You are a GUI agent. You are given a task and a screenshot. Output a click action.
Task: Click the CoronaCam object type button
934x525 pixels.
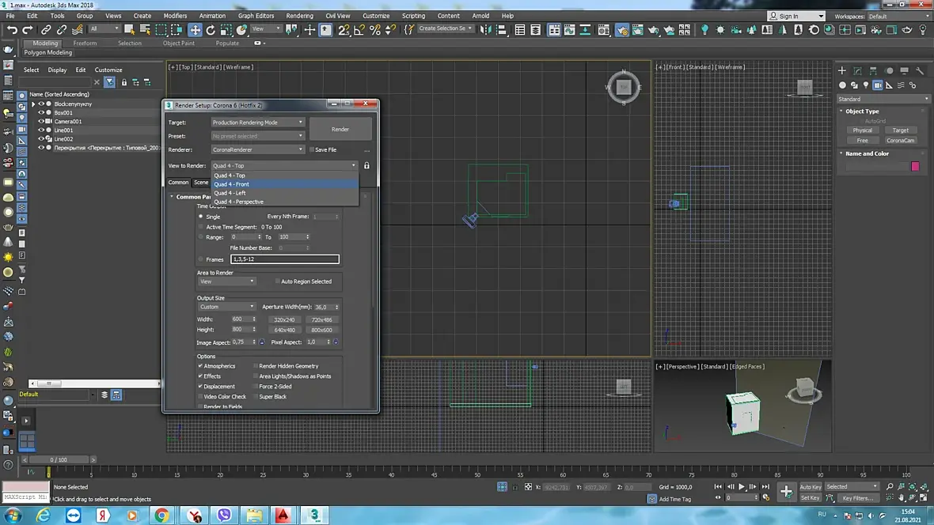[900, 141]
